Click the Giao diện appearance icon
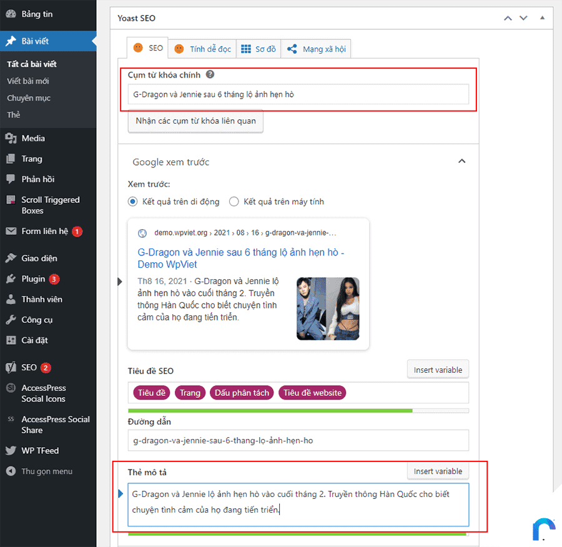This screenshot has height=547, width=562. pyautogui.click(x=11, y=258)
